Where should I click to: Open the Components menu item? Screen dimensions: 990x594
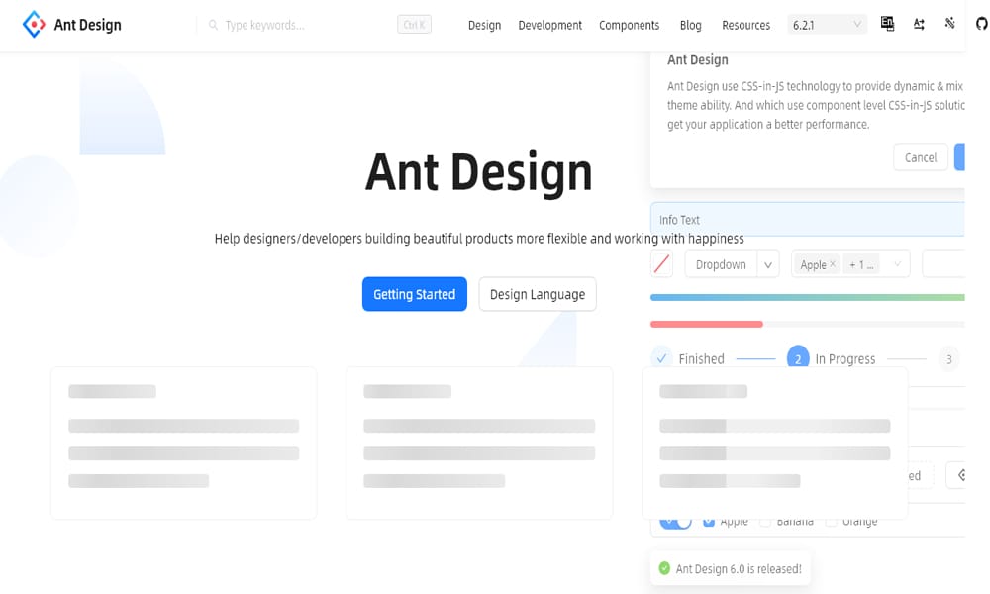(630, 25)
